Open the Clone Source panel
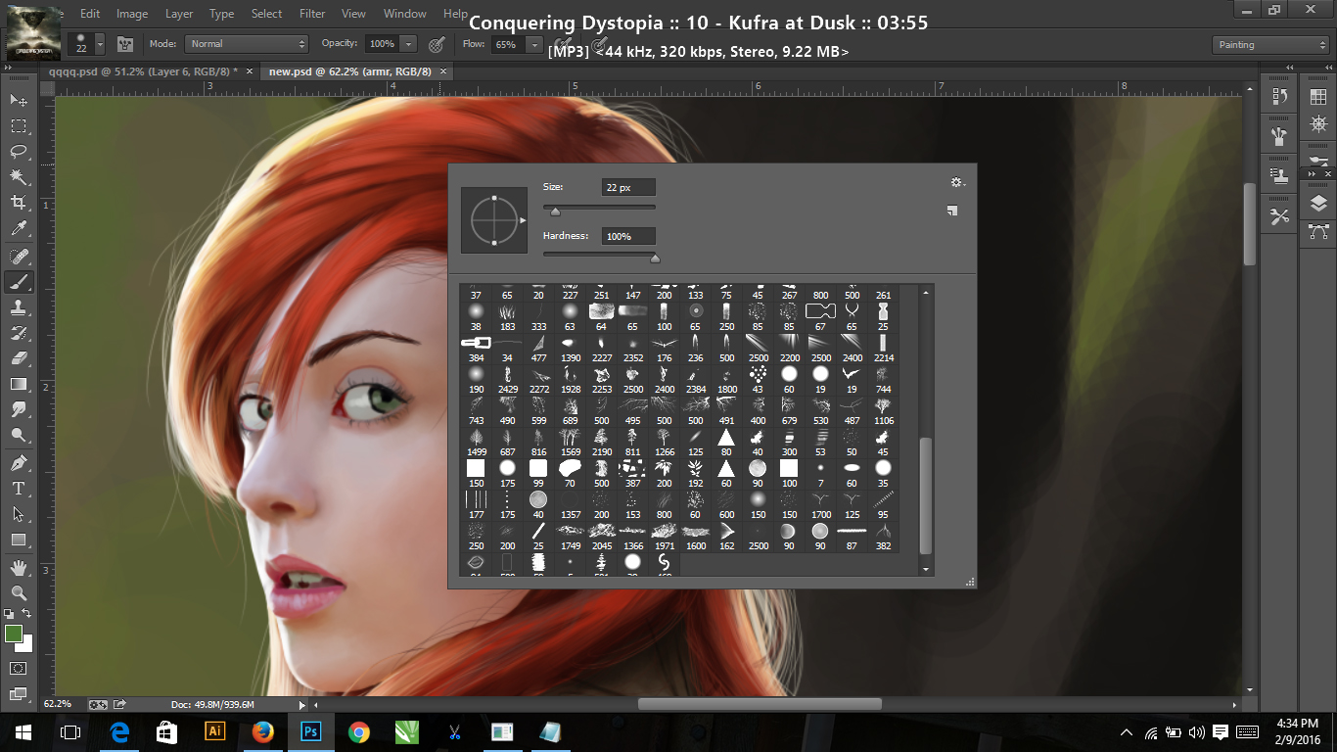Viewport: 1337px width, 752px height. click(1279, 176)
